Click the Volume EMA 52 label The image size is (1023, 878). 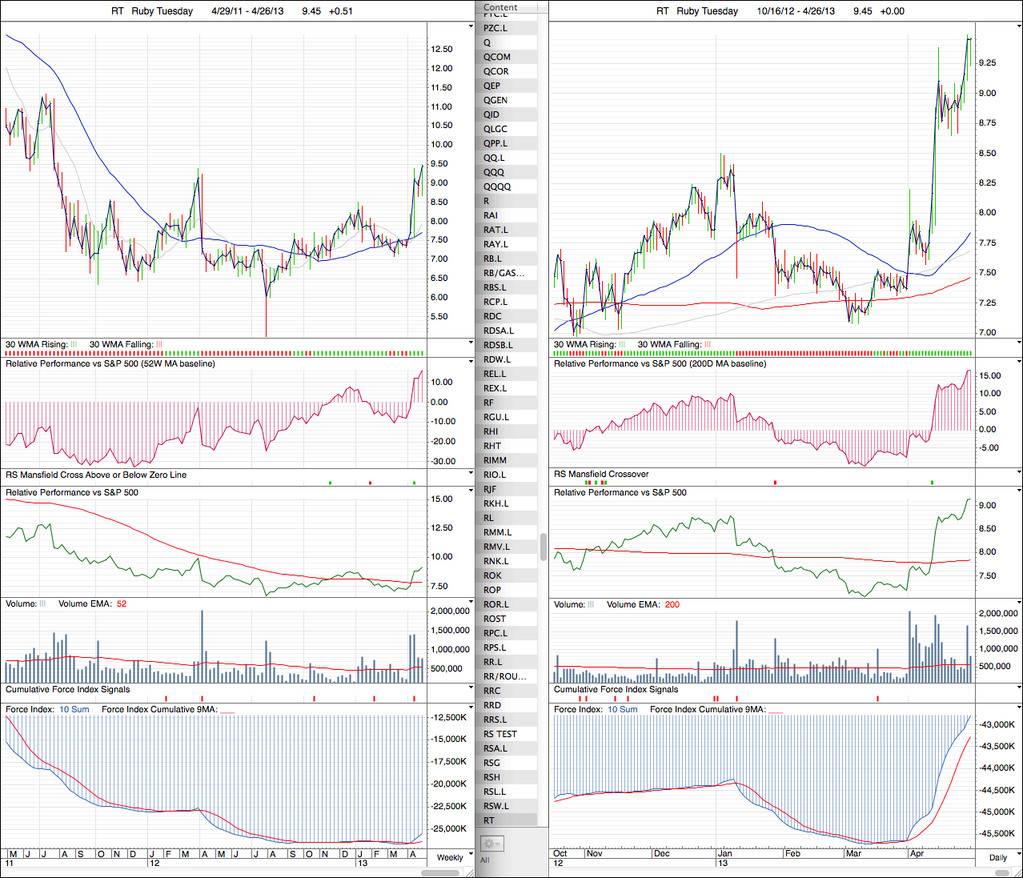(92, 603)
